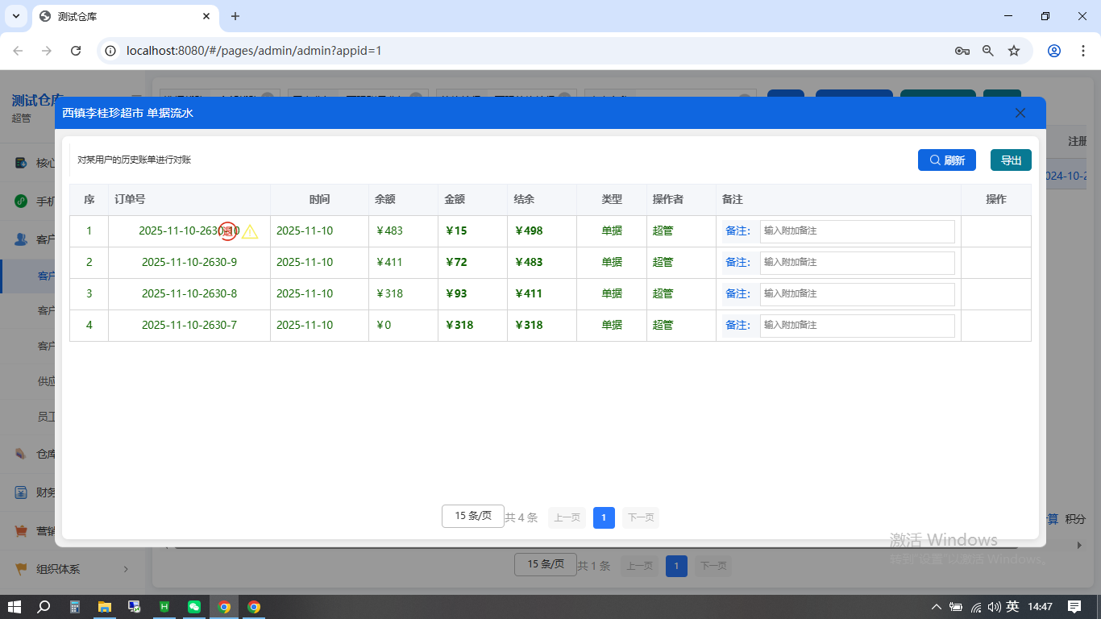Image resolution: width=1101 pixels, height=619 pixels.
Task: Open the browser tab search dropdown arrow
Action: 15,16
